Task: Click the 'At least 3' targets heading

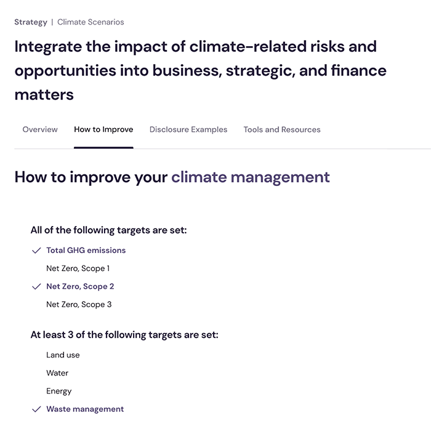Action: [124, 336]
